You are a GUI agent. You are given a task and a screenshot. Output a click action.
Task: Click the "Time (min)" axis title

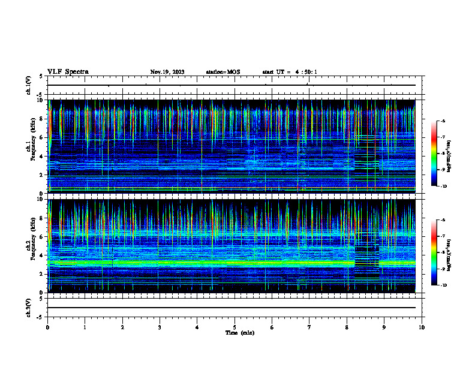coord(240,333)
